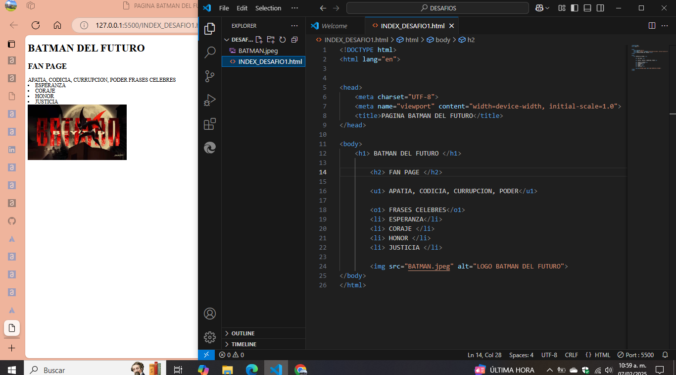Open the LinkedIn tab in Edge's vertical tabs
Screen dimensions: 676x375
click(x=12, y=150)
